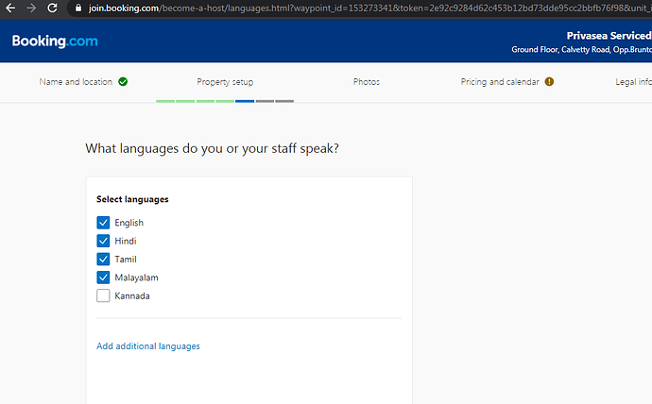Click the padlock site info icon

point(78,8)
